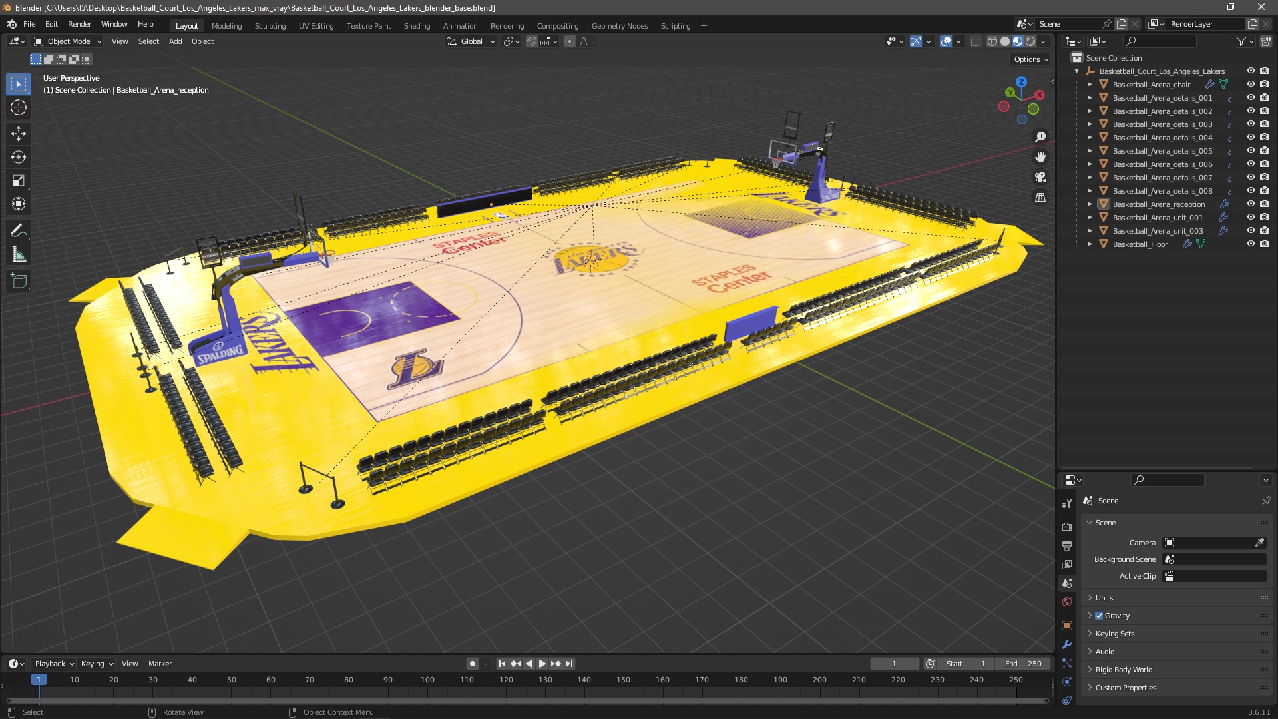1278x719 pixels.
Task: Open the Physics properties tab
Action: click(1067, 682)
